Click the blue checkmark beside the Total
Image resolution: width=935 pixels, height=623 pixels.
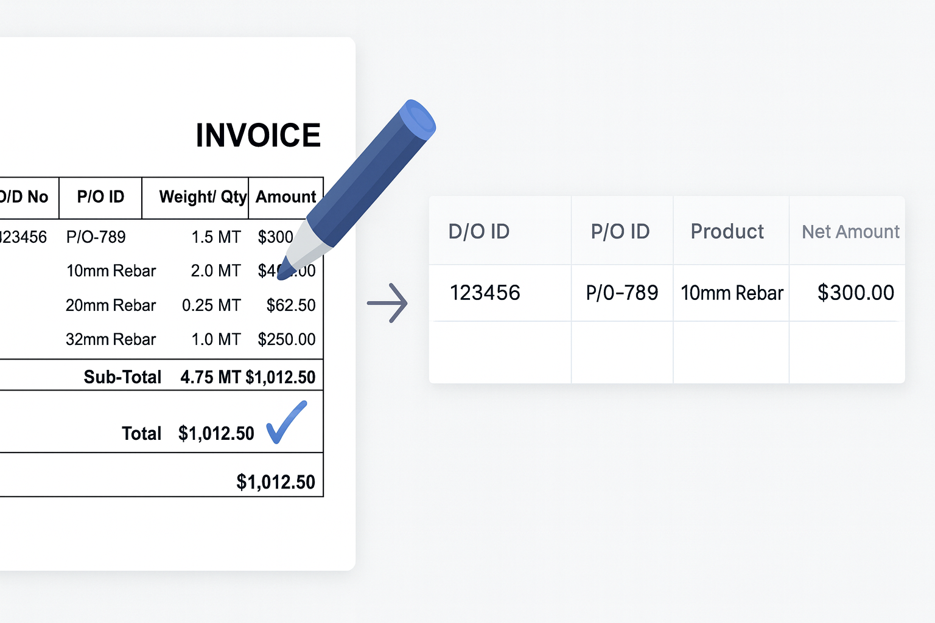[x=286, y=422]
